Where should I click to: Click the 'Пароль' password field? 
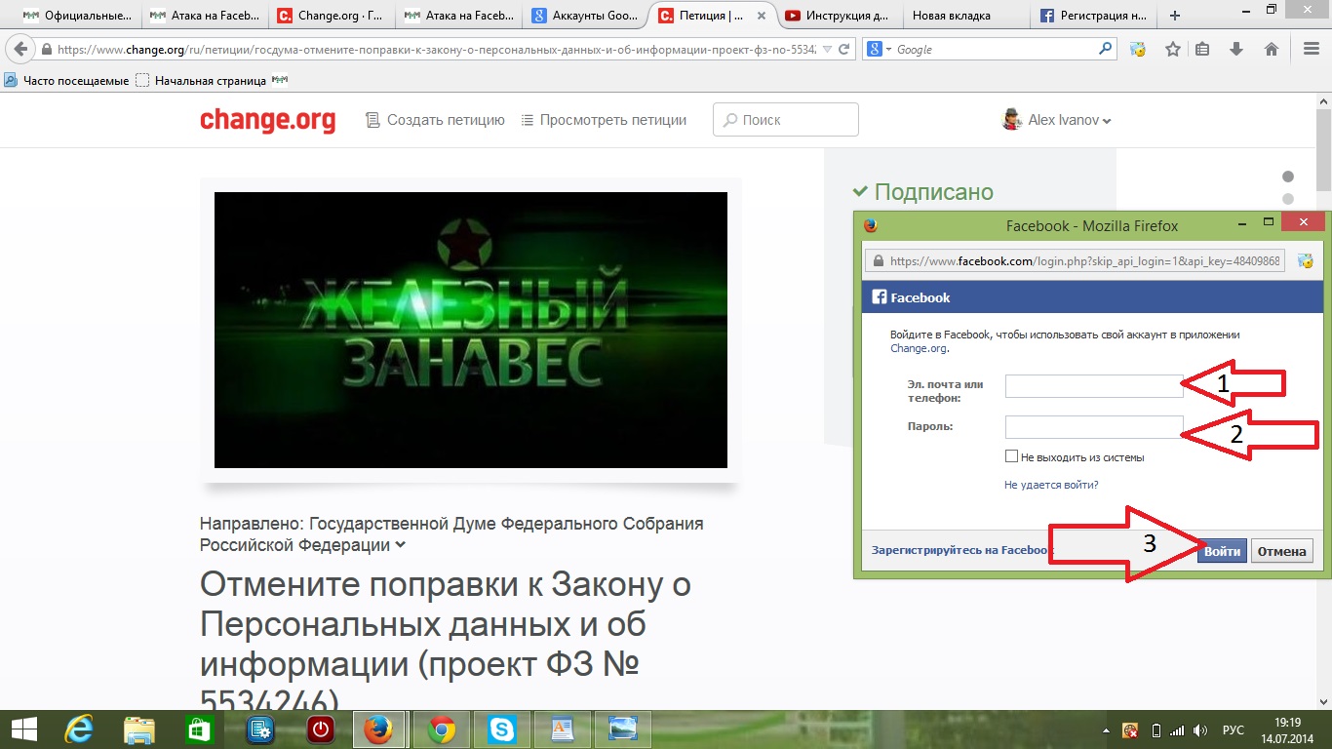(1094, 427)
